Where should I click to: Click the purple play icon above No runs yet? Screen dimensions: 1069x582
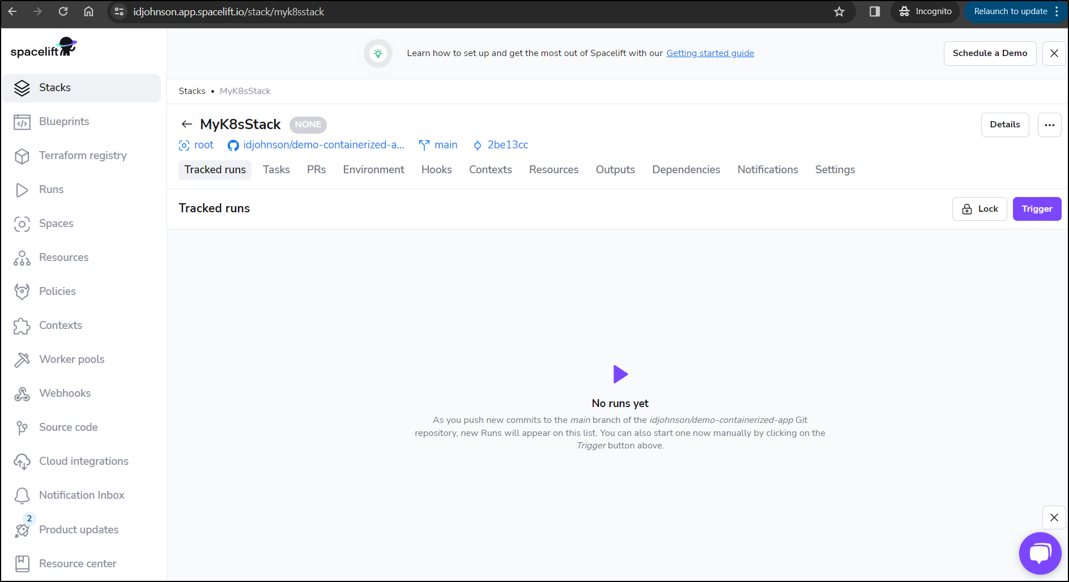pos(620,374)
